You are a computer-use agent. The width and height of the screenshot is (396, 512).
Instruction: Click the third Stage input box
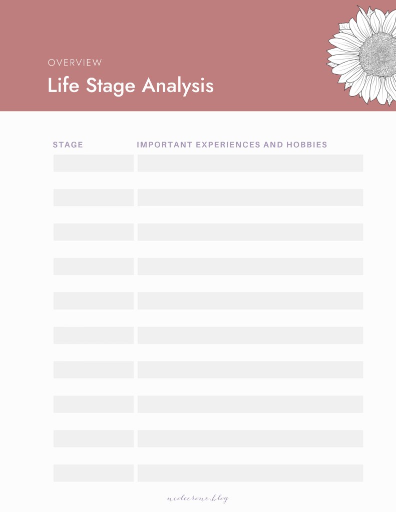click(x=94, y=232)
